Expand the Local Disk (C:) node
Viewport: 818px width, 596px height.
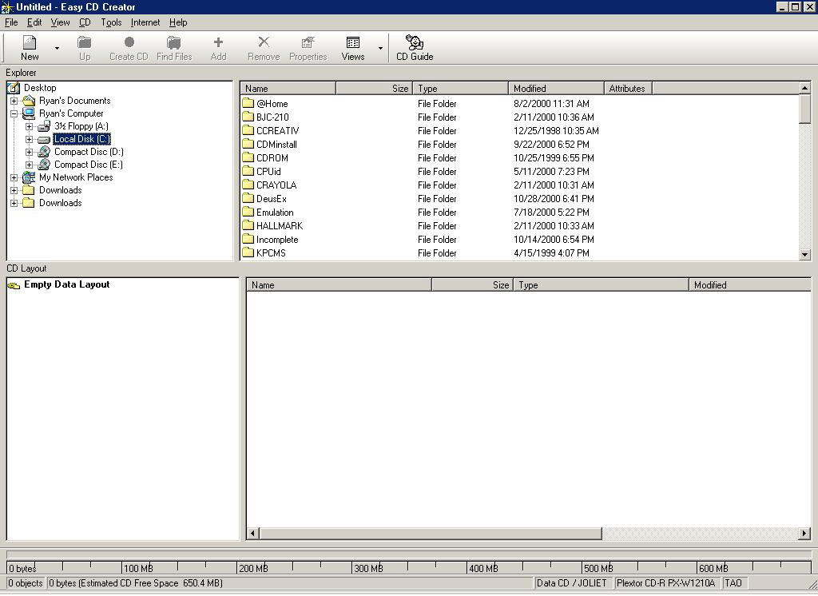[30, 139]
